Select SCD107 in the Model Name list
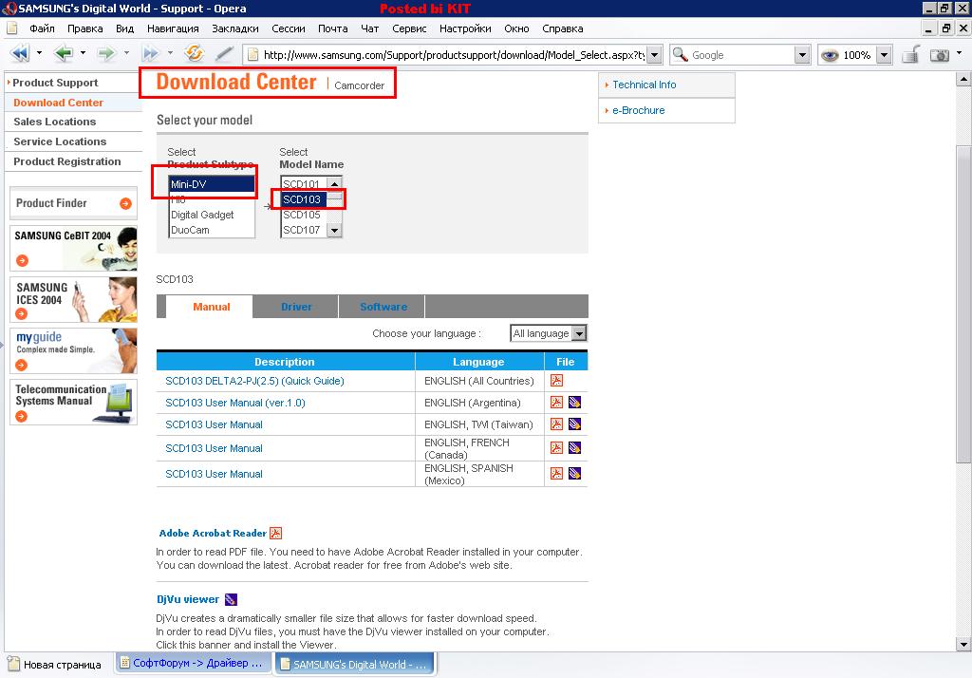The image size is (972, 678). [301, 230]
